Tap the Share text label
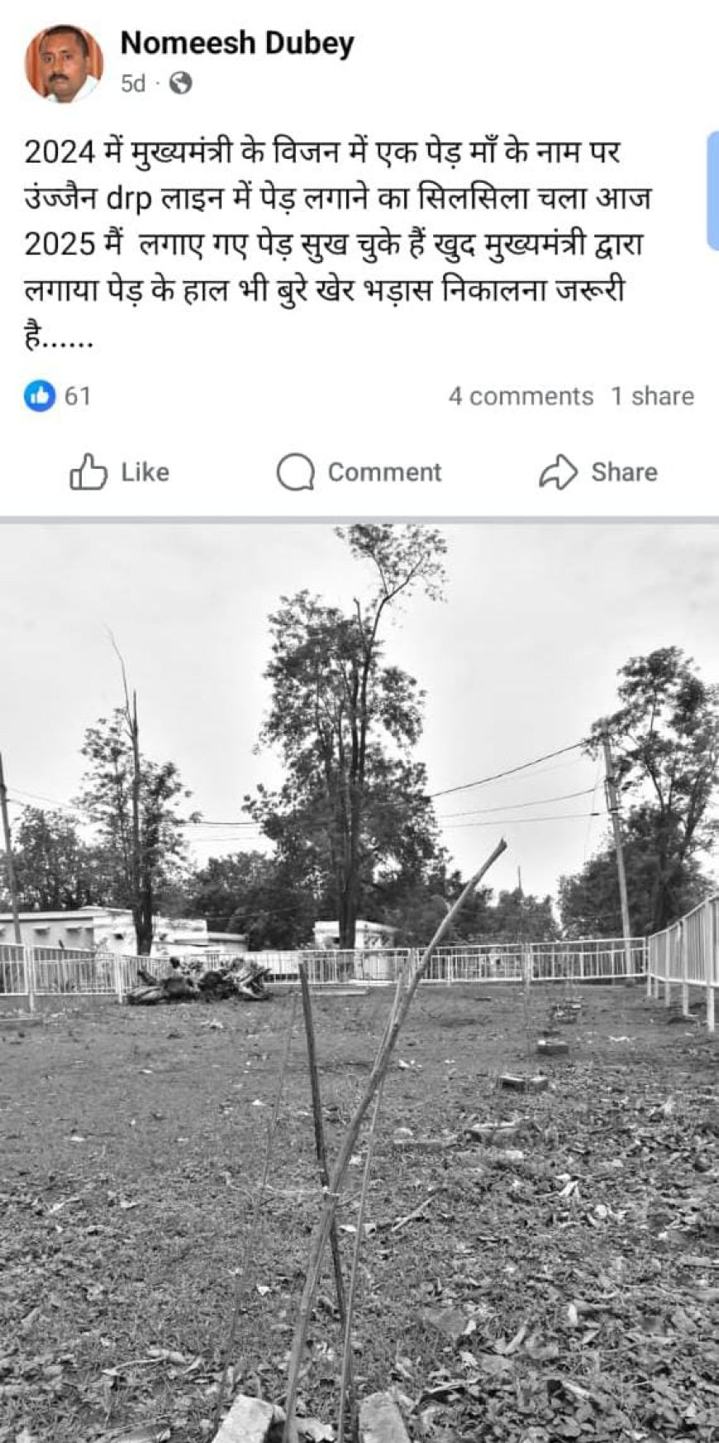Viewport: 719px width, 1443px height. (624, 472)
